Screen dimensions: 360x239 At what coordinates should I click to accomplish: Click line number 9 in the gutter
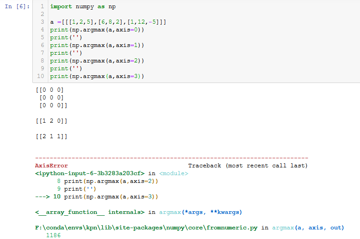click(x=42, y=68)
